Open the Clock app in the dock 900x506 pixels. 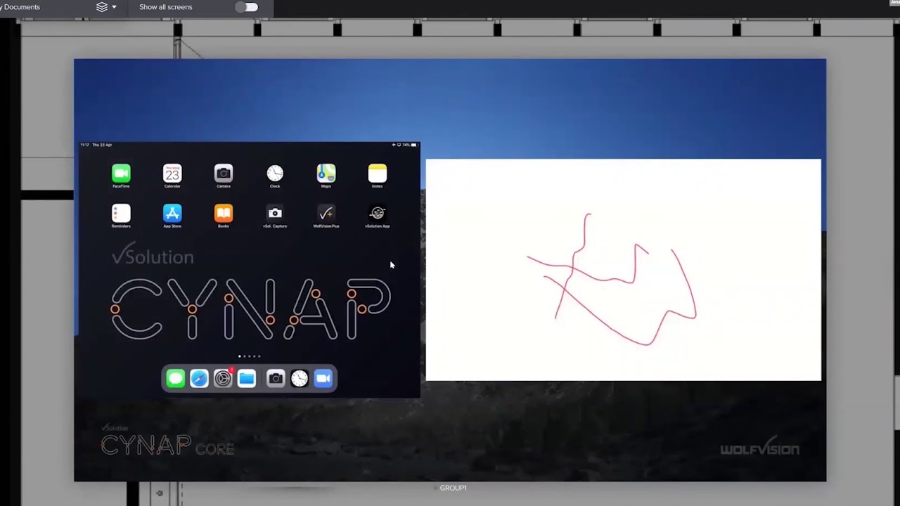click(x=300, y=379)
